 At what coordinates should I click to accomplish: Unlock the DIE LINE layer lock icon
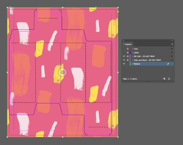(x=127, y=56)
